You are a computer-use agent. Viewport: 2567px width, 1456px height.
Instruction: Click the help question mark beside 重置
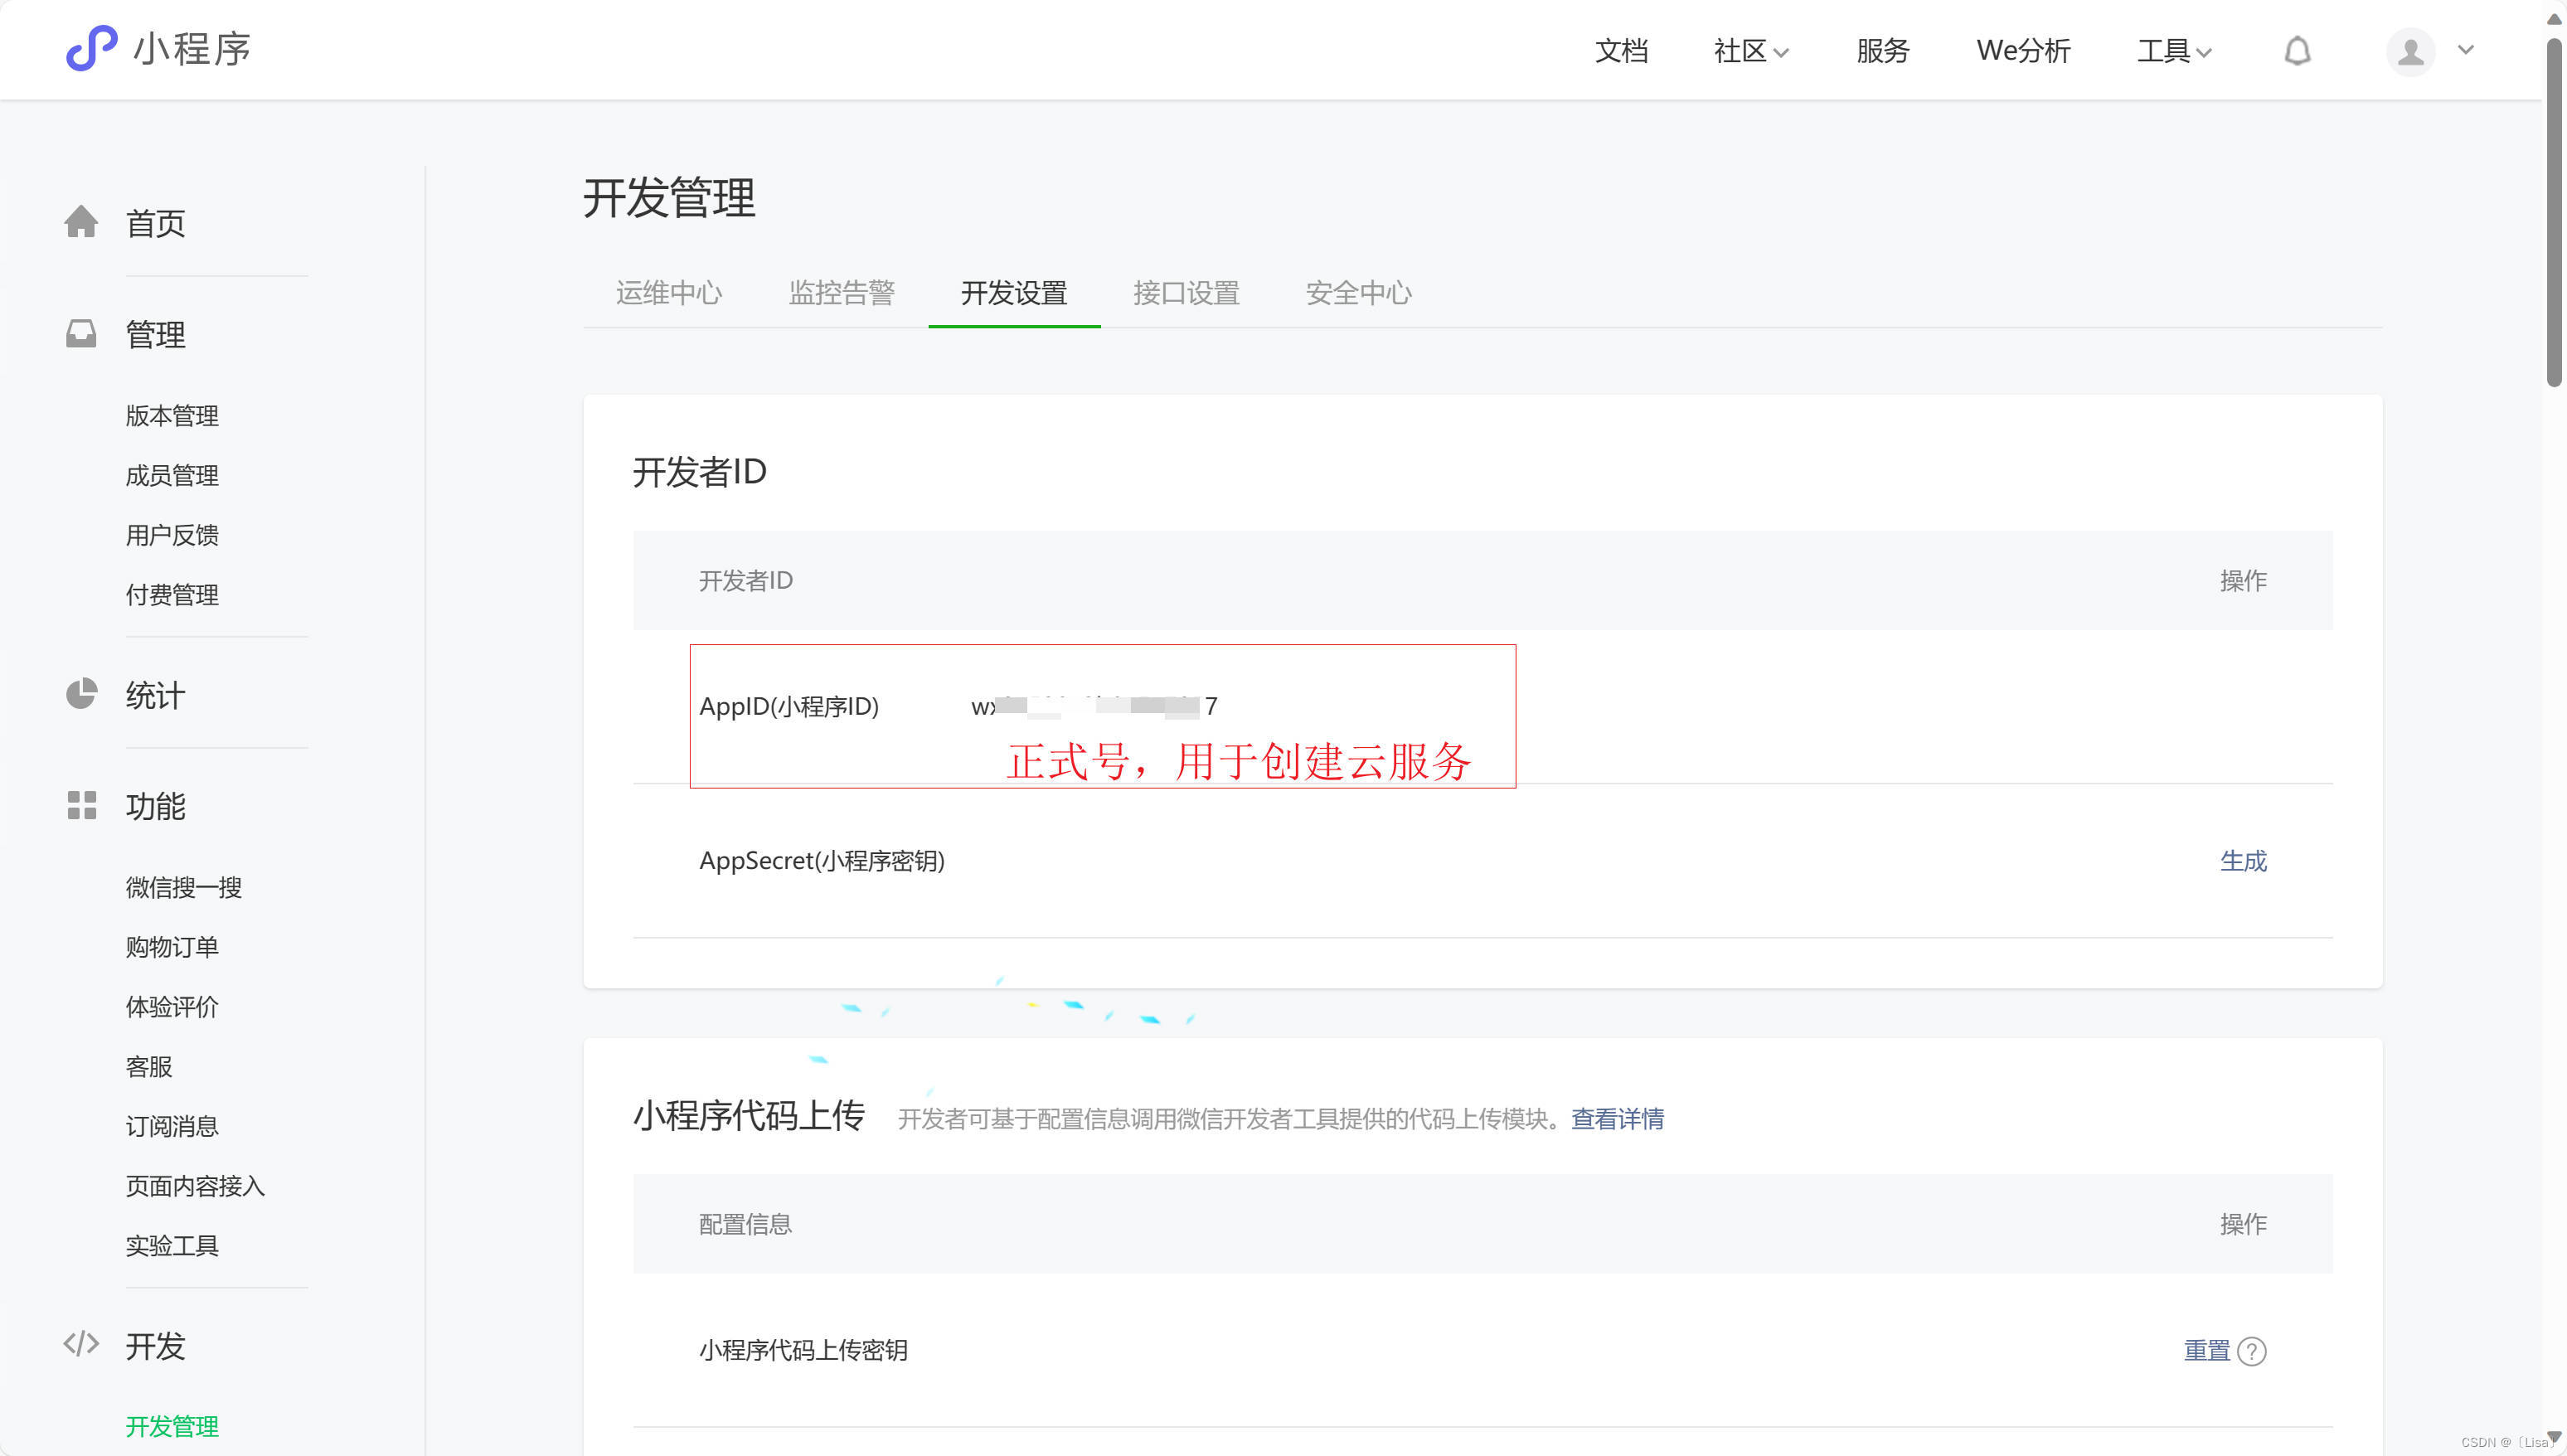(2251, 1351)
